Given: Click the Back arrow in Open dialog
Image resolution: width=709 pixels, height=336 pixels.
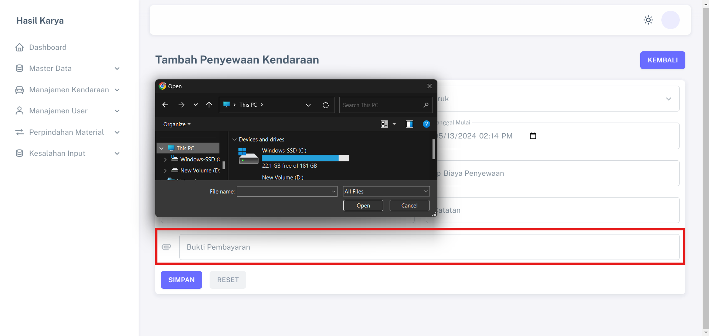Looking at the screenshot, I should 165,105.
